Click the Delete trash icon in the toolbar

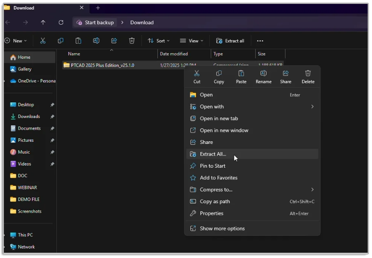132,41
